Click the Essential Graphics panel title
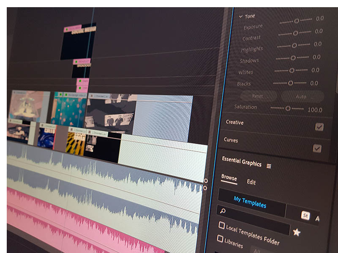The height and width of the screenshot is (253, 338). [x=241, y=161]
